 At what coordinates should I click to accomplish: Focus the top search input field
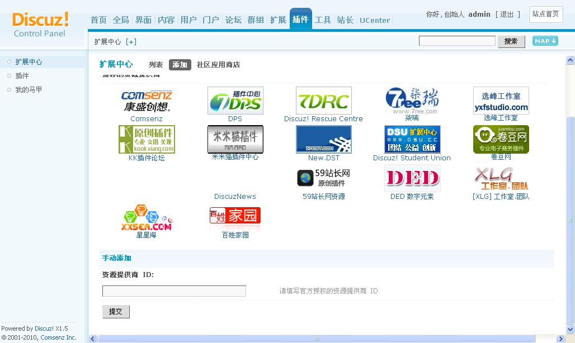457,41
